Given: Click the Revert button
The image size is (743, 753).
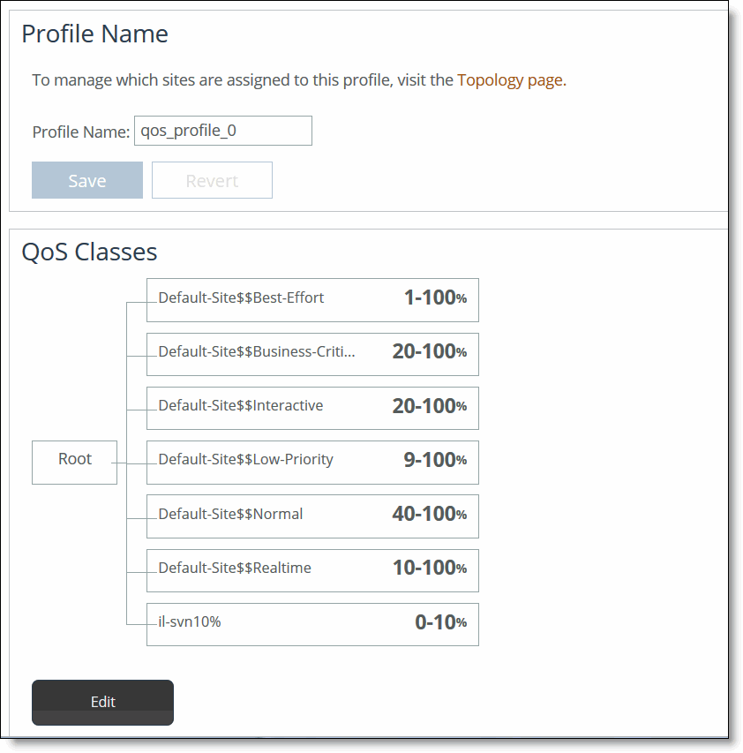Looking at the screenshot, I should (x=212, y=180).
